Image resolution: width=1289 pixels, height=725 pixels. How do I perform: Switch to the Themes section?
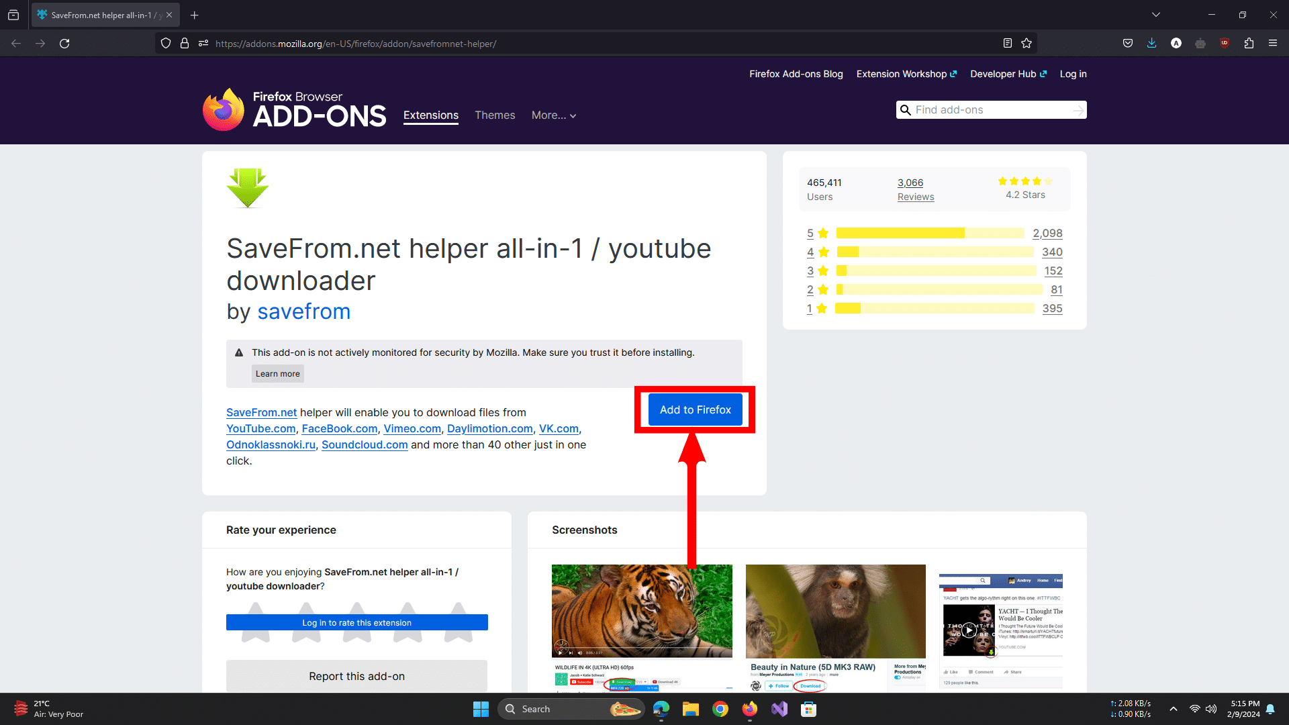point(495,115)
